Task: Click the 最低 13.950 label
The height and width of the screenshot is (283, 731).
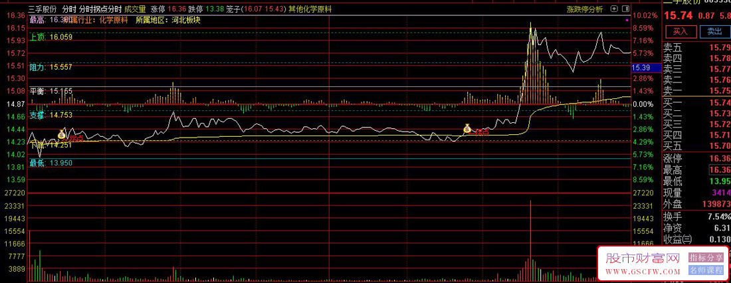Action: (51, 163)
